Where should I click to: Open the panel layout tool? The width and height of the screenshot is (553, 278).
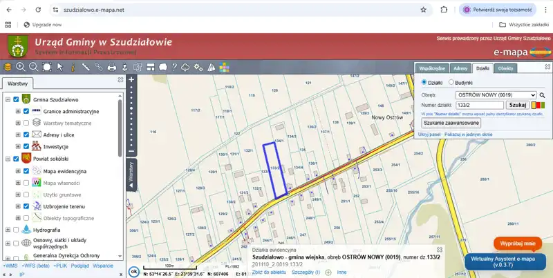(151, 67)
